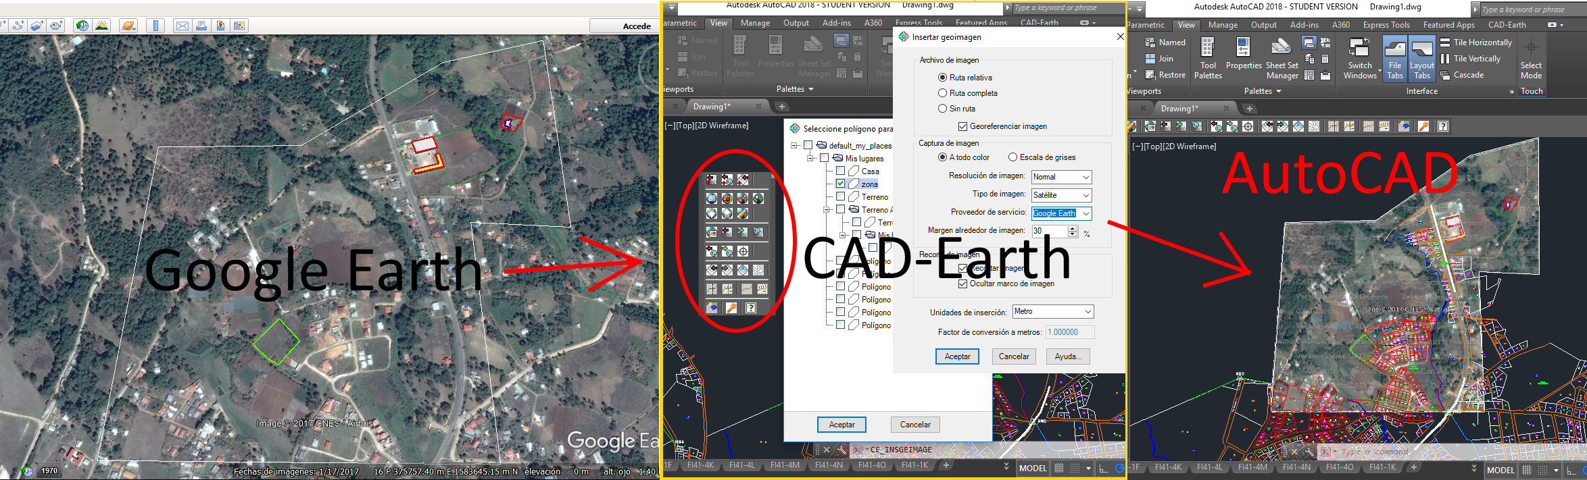Click the Email envelope icon
The height and width of the screenshot is (480, 1587).
coord(182,26)
